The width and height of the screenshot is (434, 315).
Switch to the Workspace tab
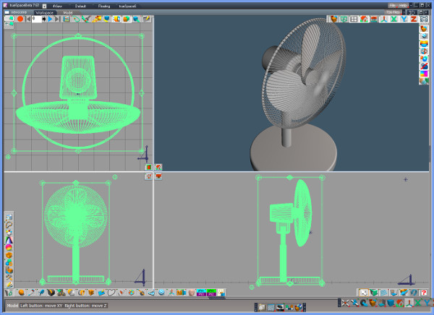coord(45,13)
